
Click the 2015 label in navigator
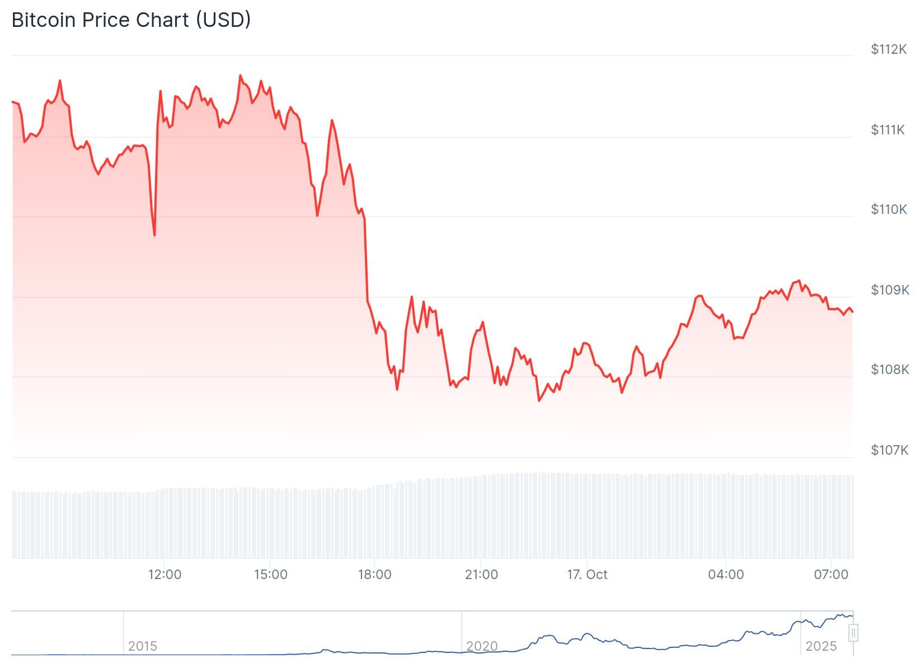click(142, 646)
